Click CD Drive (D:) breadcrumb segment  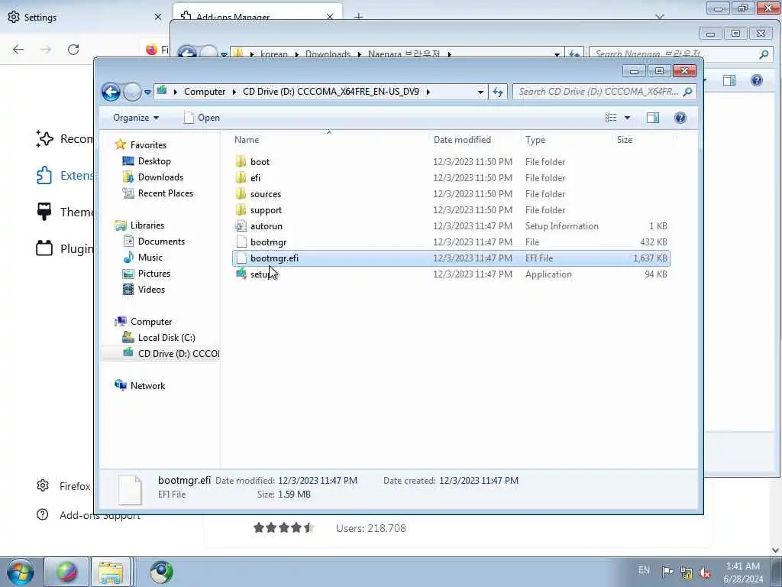(331, 92)
